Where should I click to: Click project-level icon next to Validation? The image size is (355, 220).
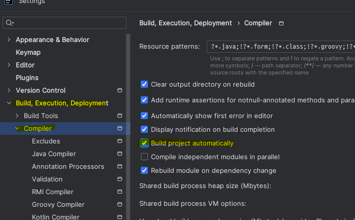[120, 179]
